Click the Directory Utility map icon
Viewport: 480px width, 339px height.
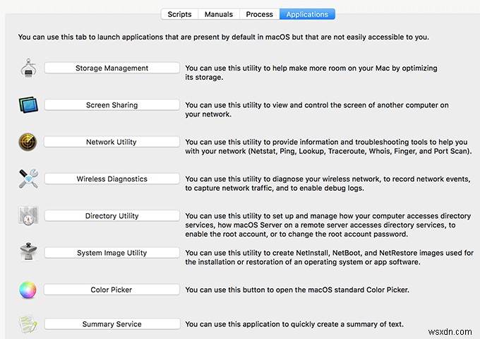(x=28, y=215)
